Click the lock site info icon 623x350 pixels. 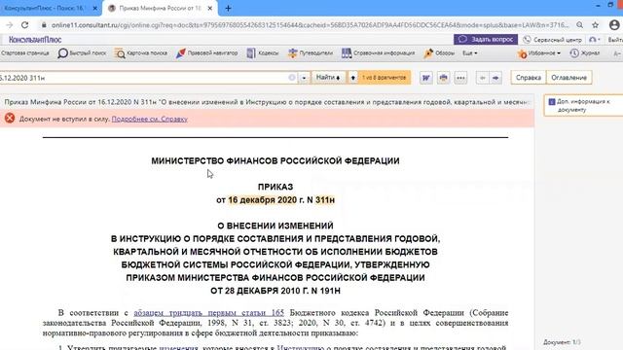(44, 25)
